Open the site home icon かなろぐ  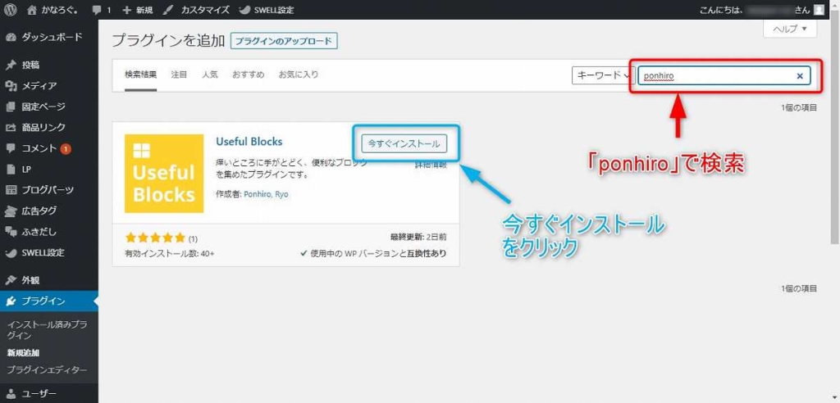point(32,10)
